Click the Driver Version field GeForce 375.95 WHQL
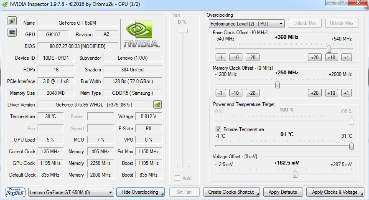This screenshot has height=200, width=369. pos(94,104)
